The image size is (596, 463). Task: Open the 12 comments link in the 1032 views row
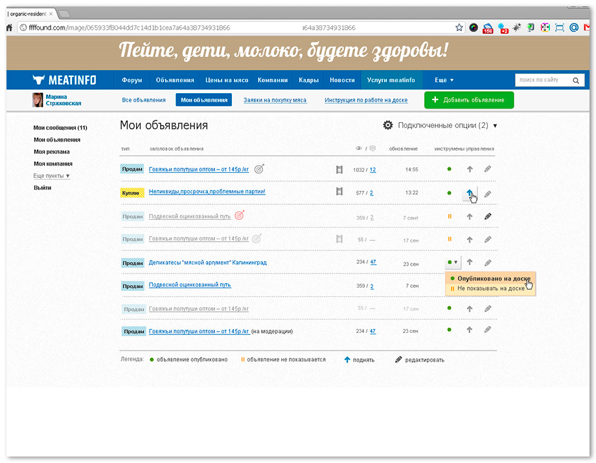point(372,169)
